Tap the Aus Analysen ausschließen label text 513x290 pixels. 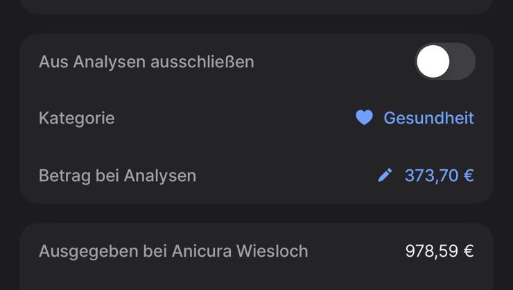point(146,62)
